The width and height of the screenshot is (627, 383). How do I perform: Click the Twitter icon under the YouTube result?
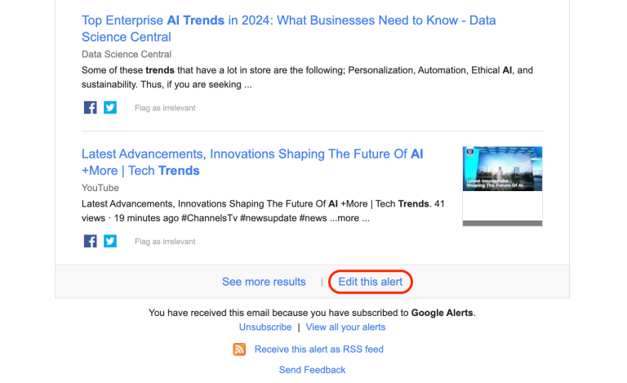[110, 241]
